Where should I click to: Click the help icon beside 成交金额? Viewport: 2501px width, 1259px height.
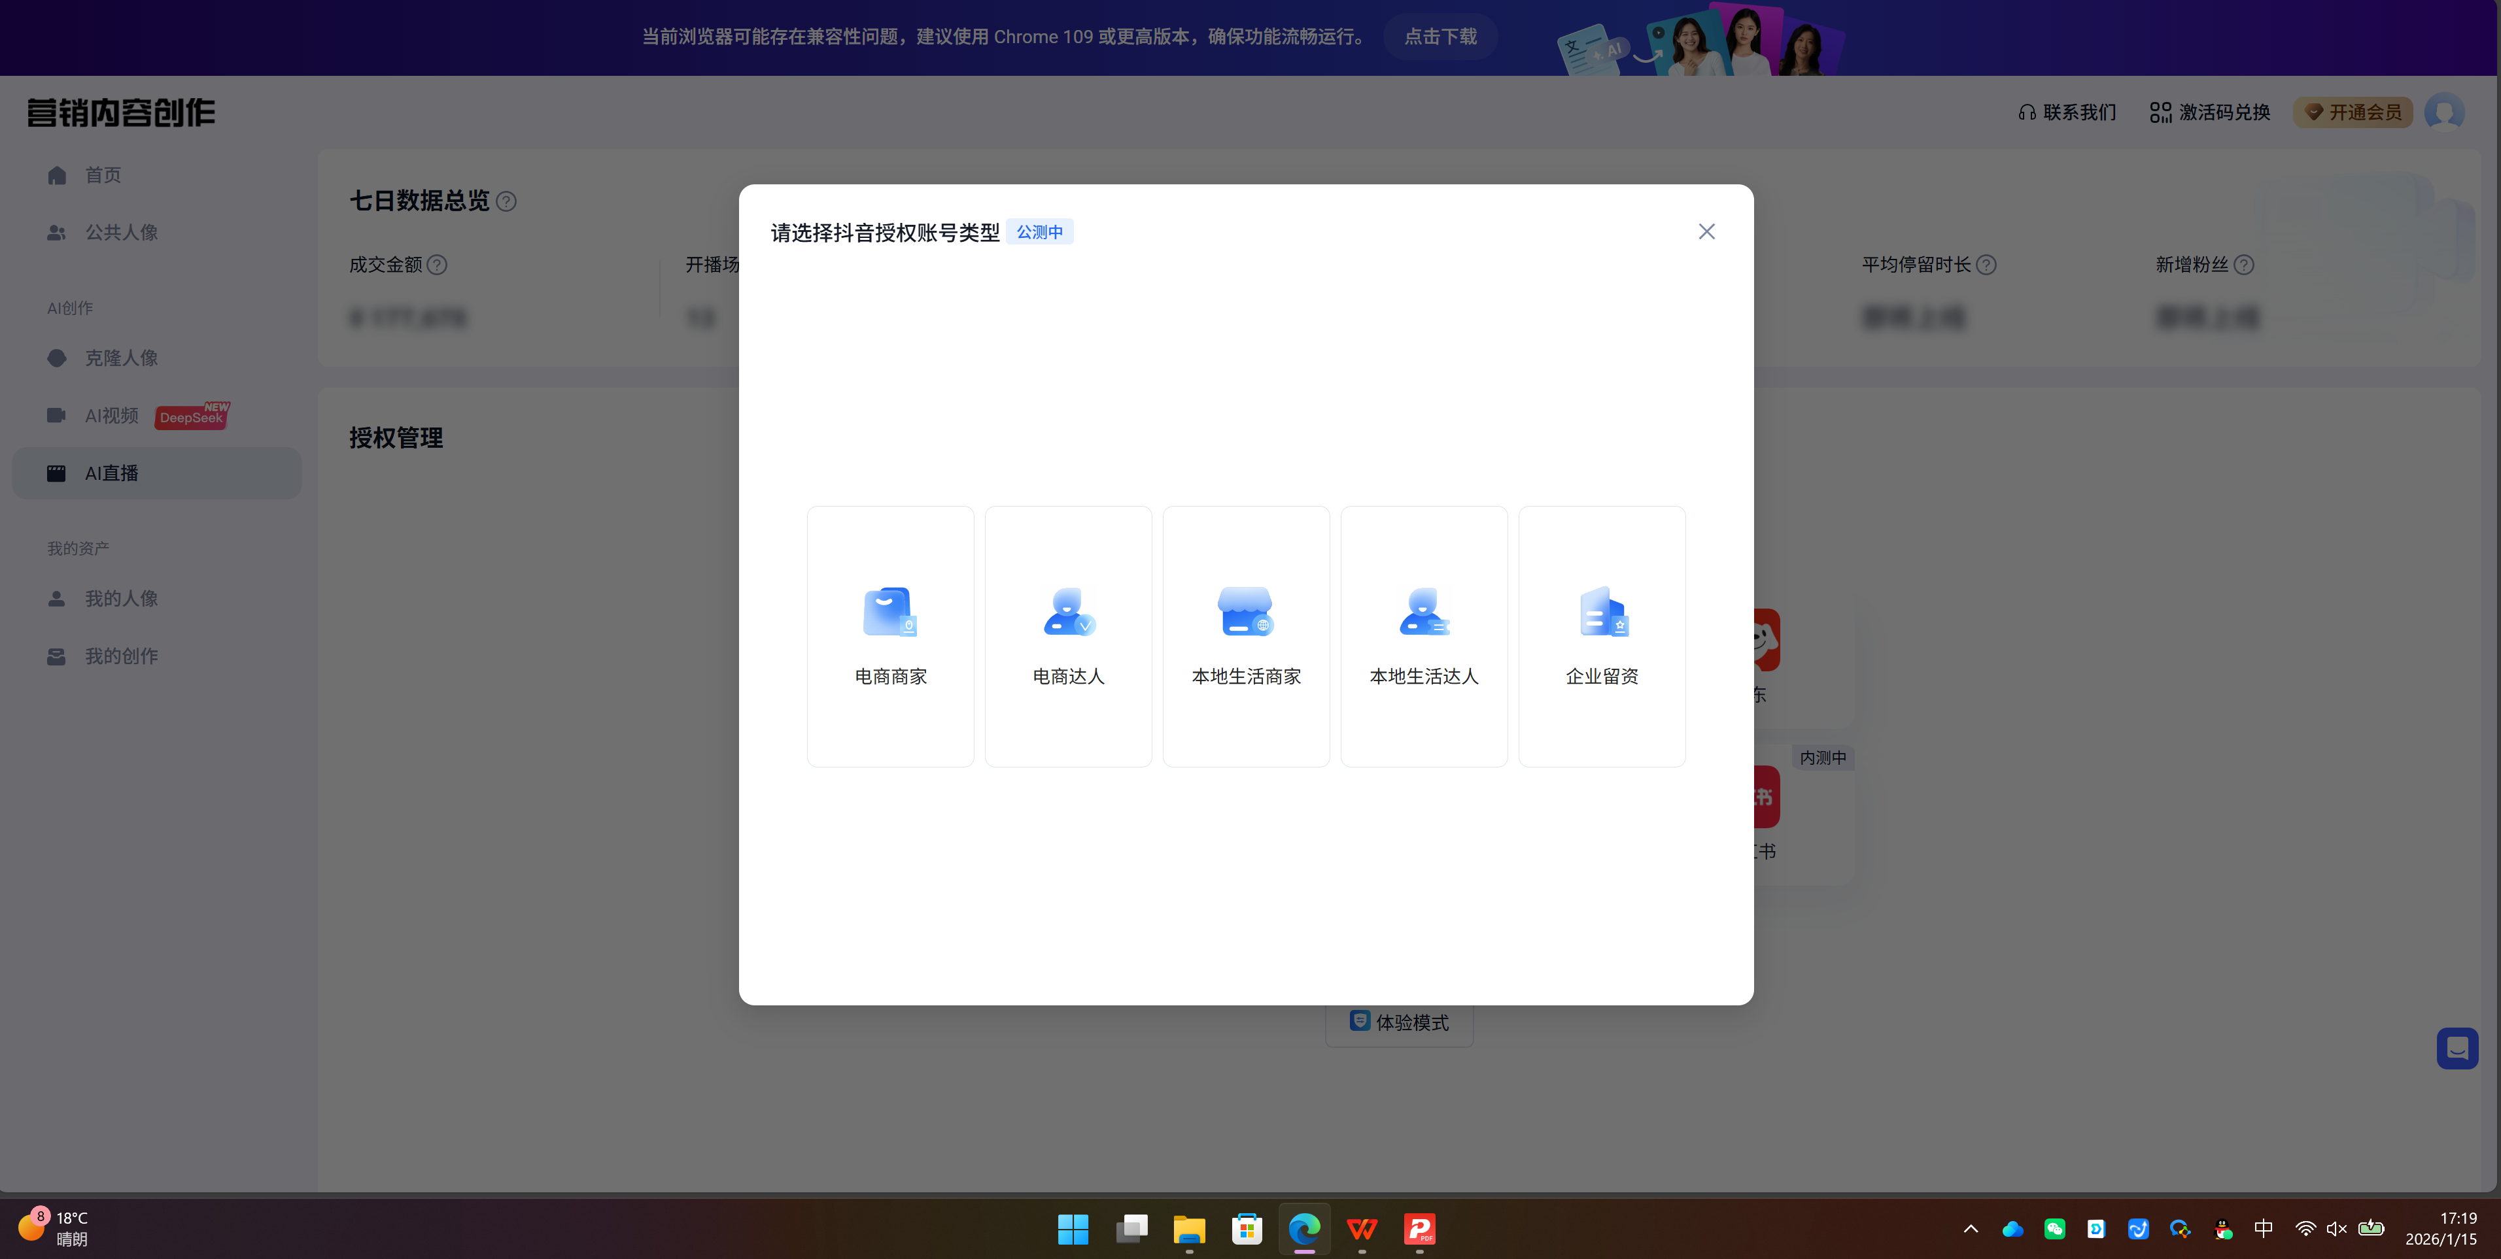click(x=438, y=264)
